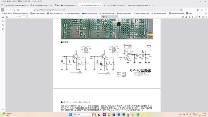Image resolution: width=208 pixels, height=117 pixels.
Task: Open the www.seed-tree bookmark
Action: (x=107, y=14)
